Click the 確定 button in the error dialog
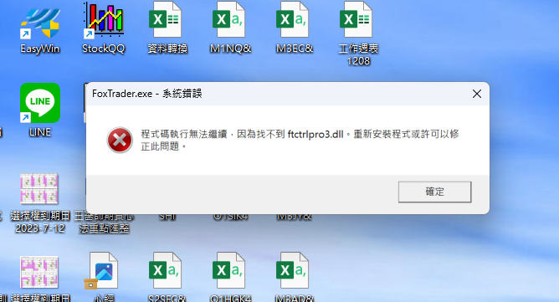The height and width of the screenshot is (302, 559). pyautogui.click(x=434, y=192)
